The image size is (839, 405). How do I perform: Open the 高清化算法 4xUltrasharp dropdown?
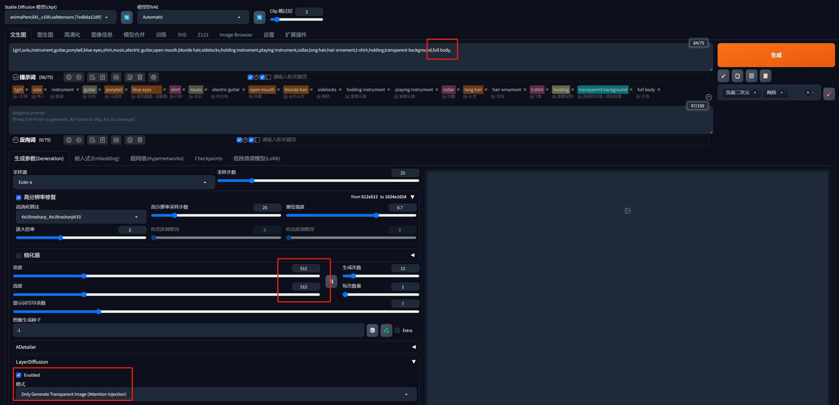81,217
